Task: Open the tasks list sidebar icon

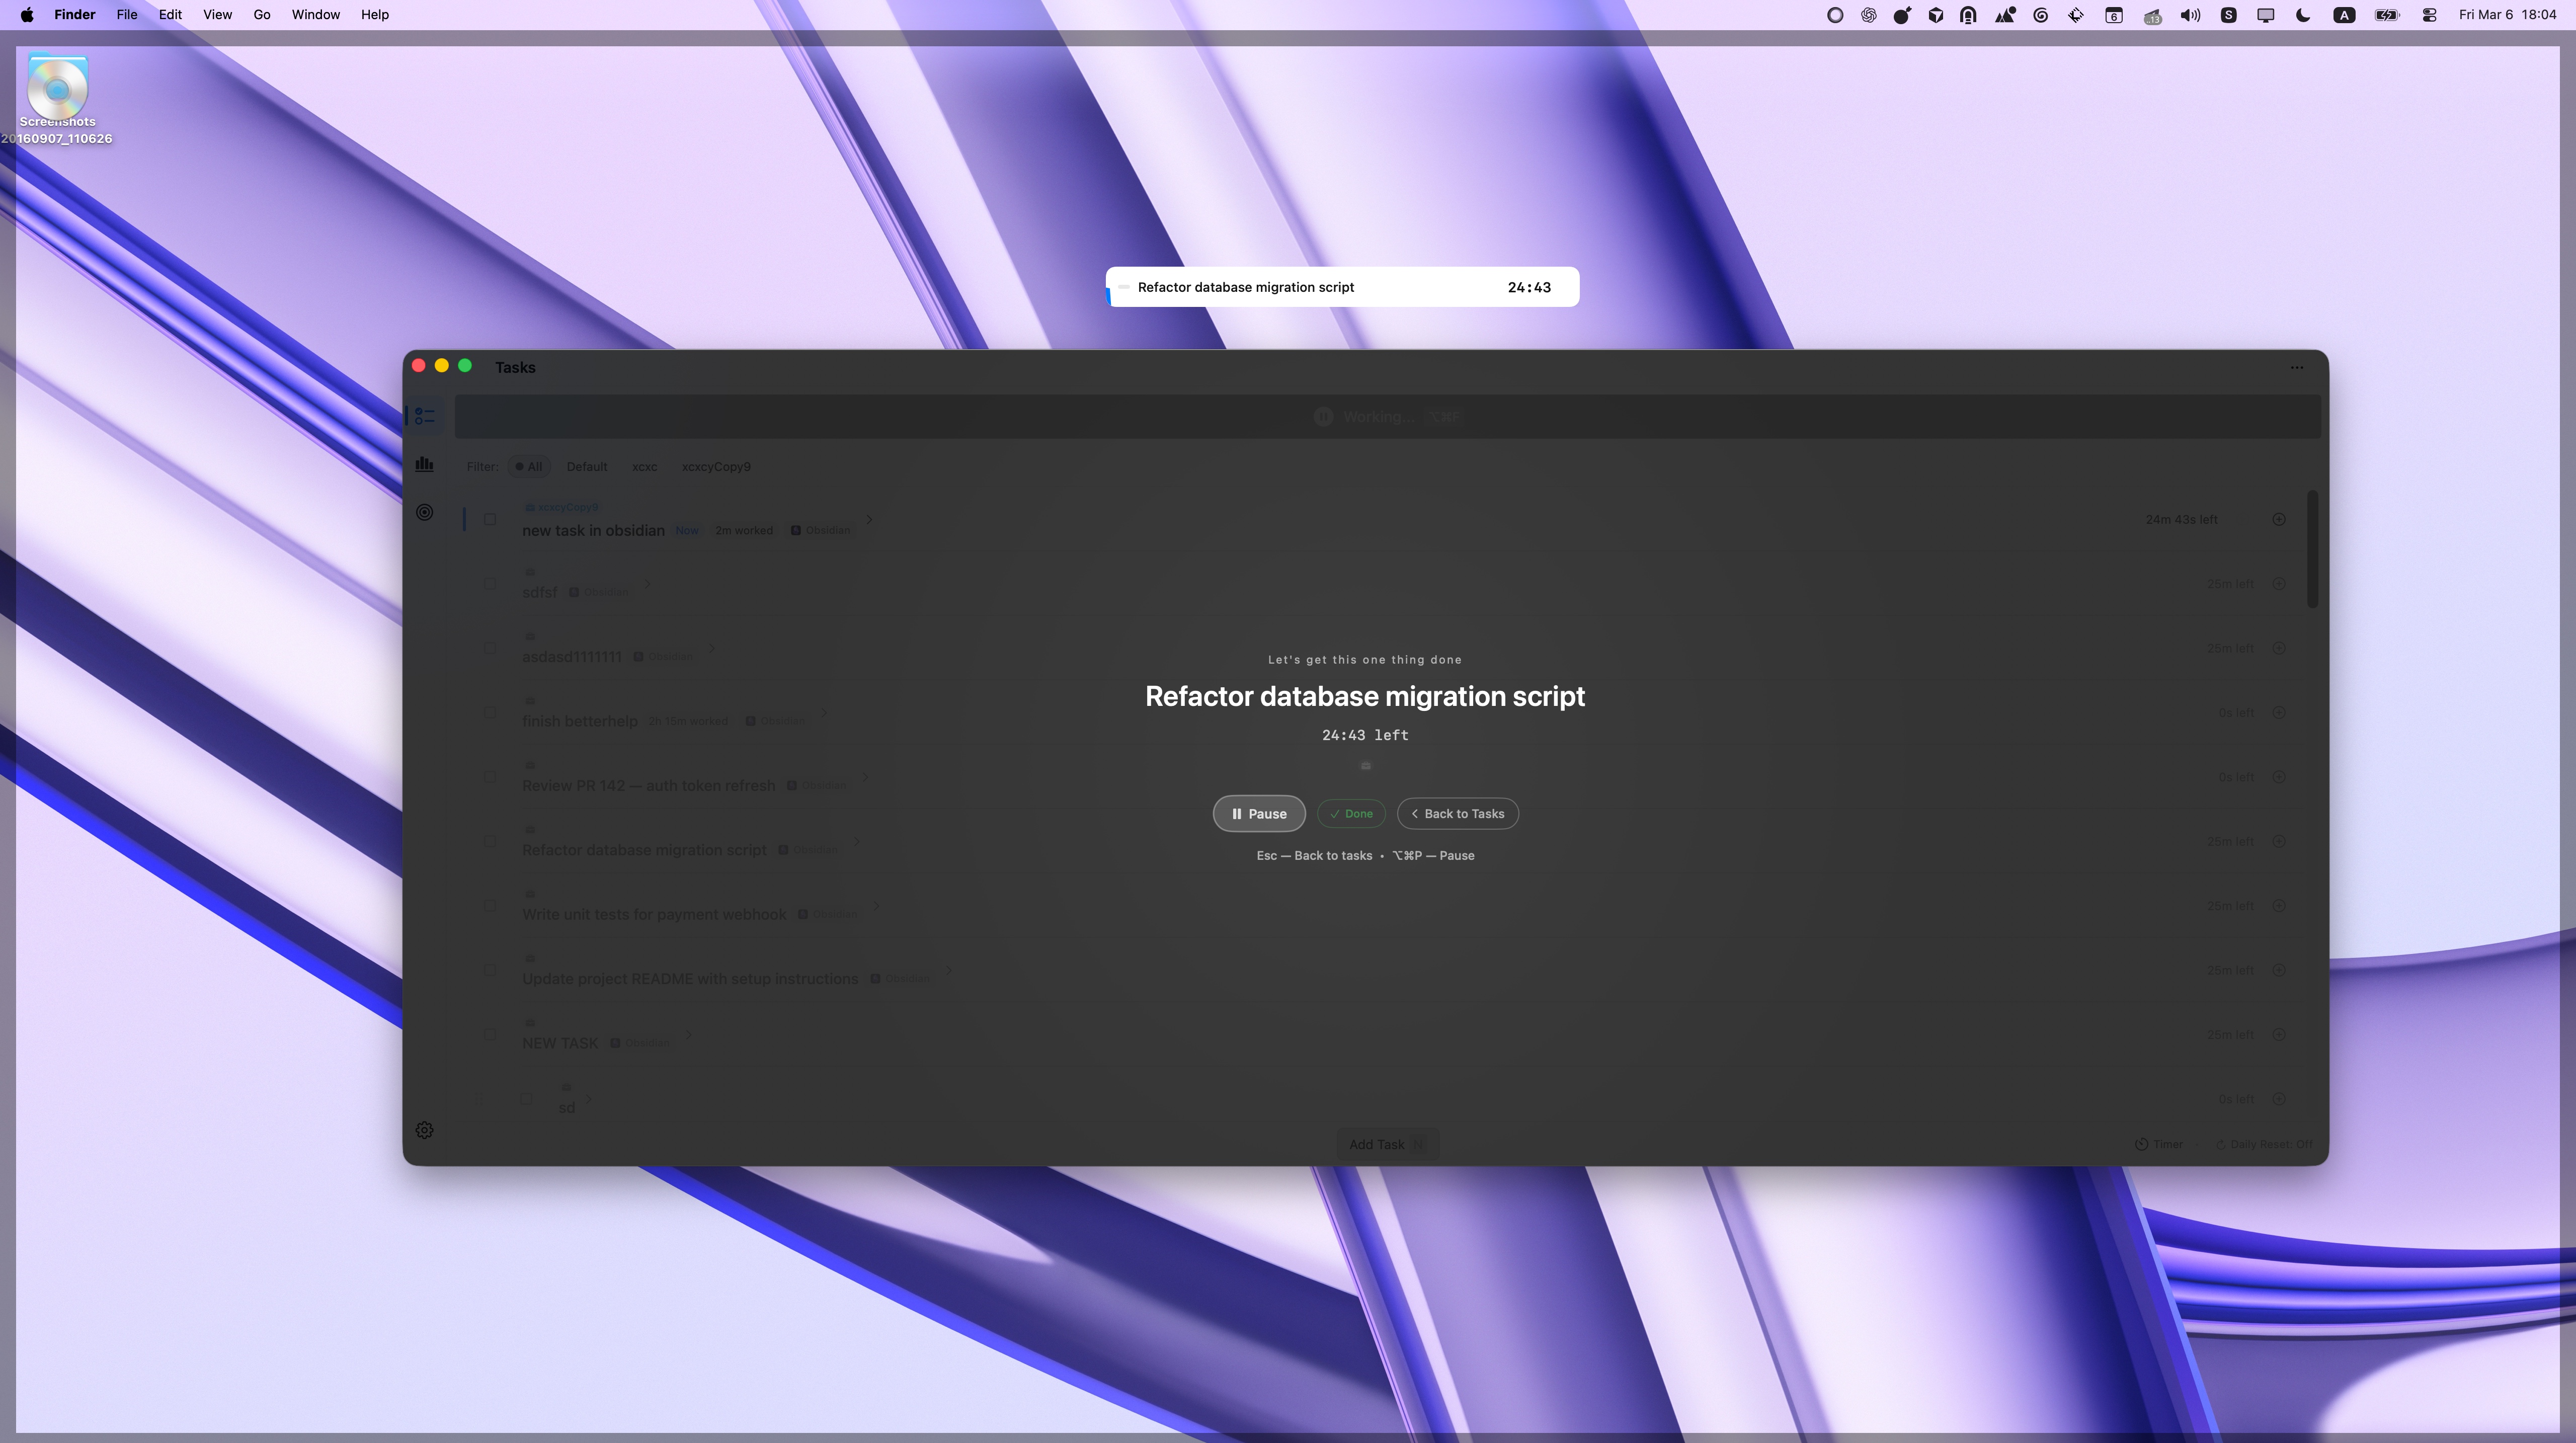Action: point(424,416)
